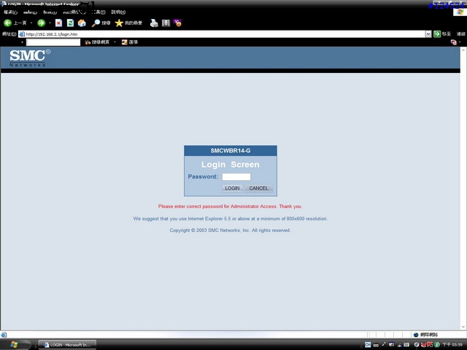Click the SMCWBR14-G title text
This screenshot has height=350, width=467.
[x=231, y=151]
